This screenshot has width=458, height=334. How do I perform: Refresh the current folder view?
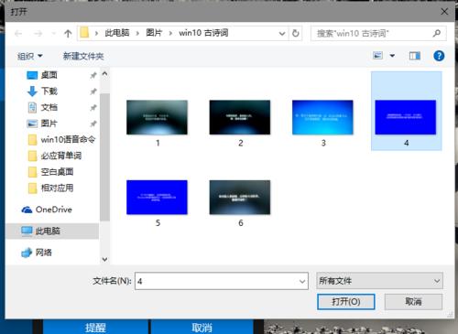(x=295, y=33)
